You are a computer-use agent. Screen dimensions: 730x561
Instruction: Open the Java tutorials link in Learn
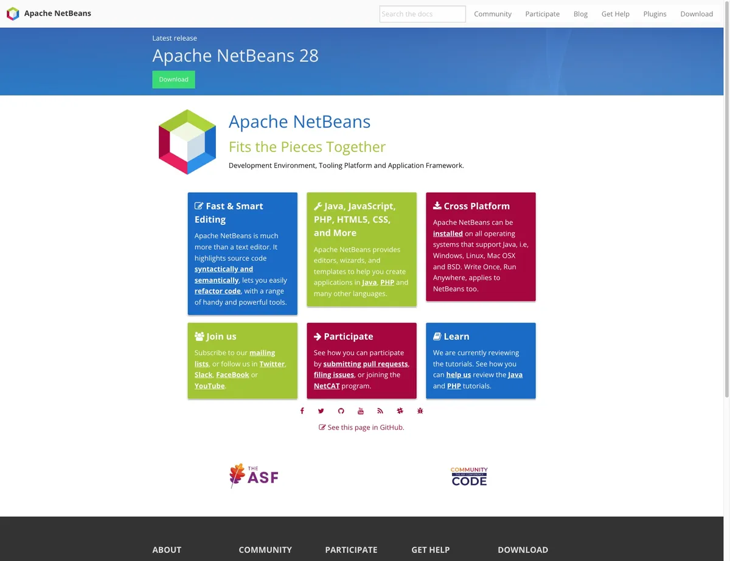(x=515, y=375)
